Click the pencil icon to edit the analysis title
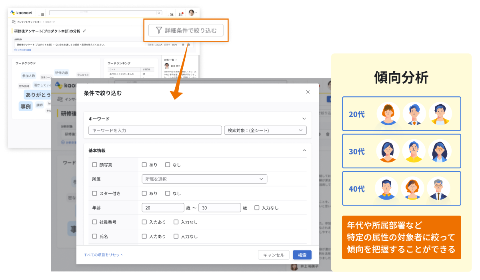This screenshot has height=280, width=480. 84,31
